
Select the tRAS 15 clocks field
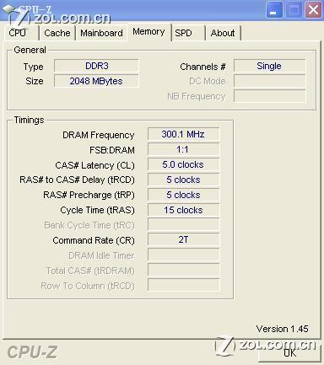point(183,210)
